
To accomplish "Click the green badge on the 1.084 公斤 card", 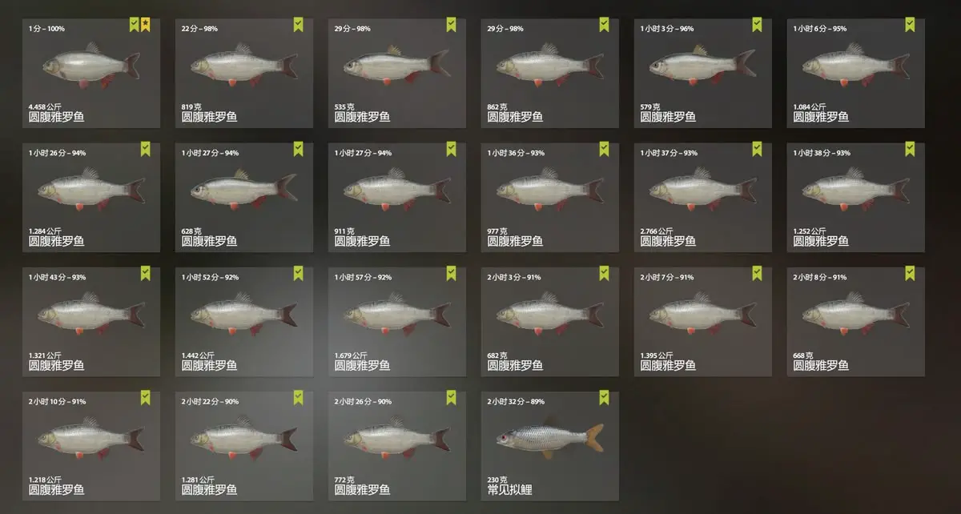I will point(910,25).
